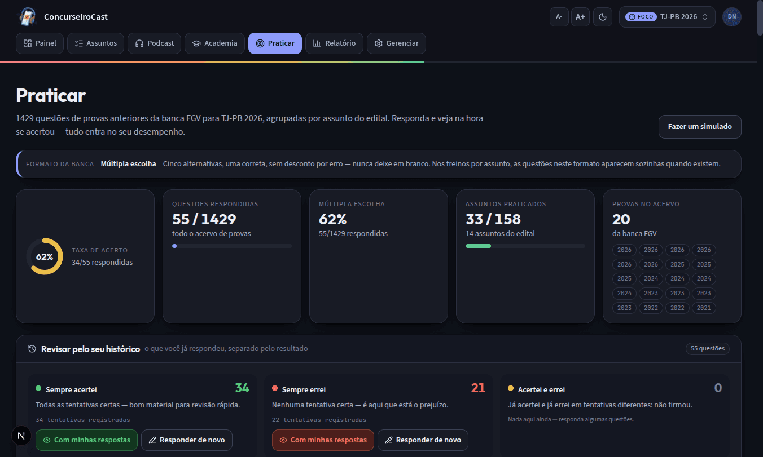The image size is (763, 457).
Task: Open the Assuntos tab
Action: coord(95,43)
